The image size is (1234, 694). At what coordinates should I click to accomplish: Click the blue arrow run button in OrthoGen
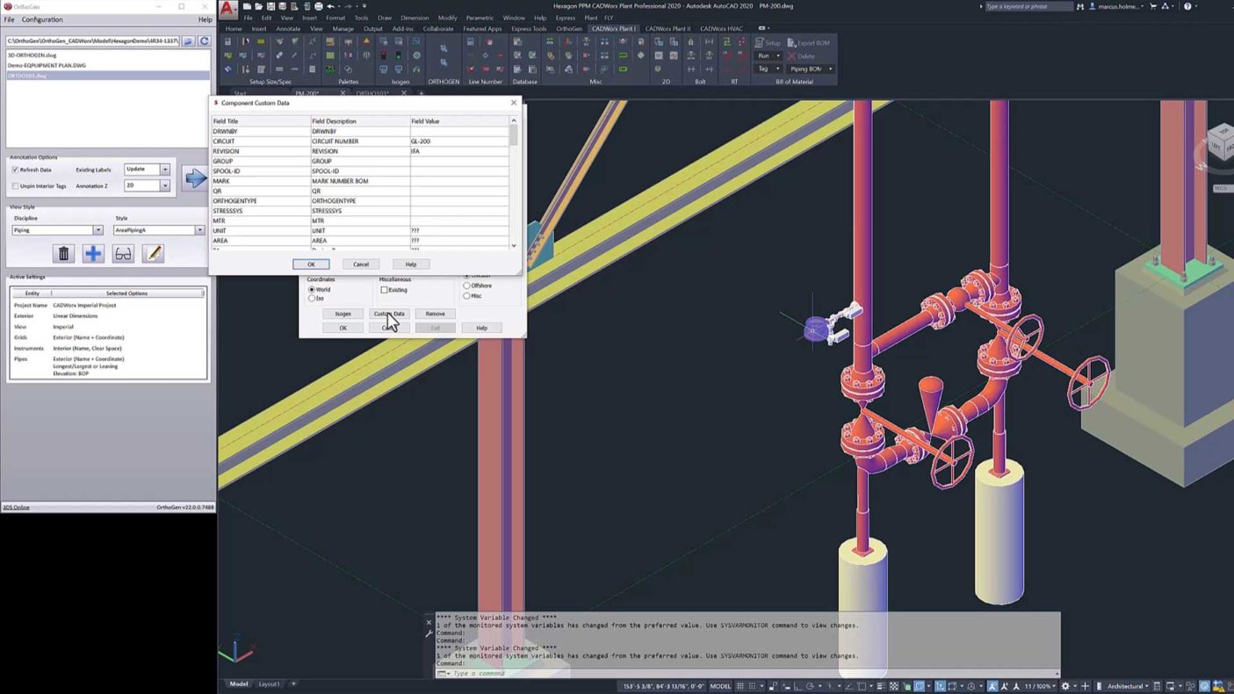click(x=195, y=177)
